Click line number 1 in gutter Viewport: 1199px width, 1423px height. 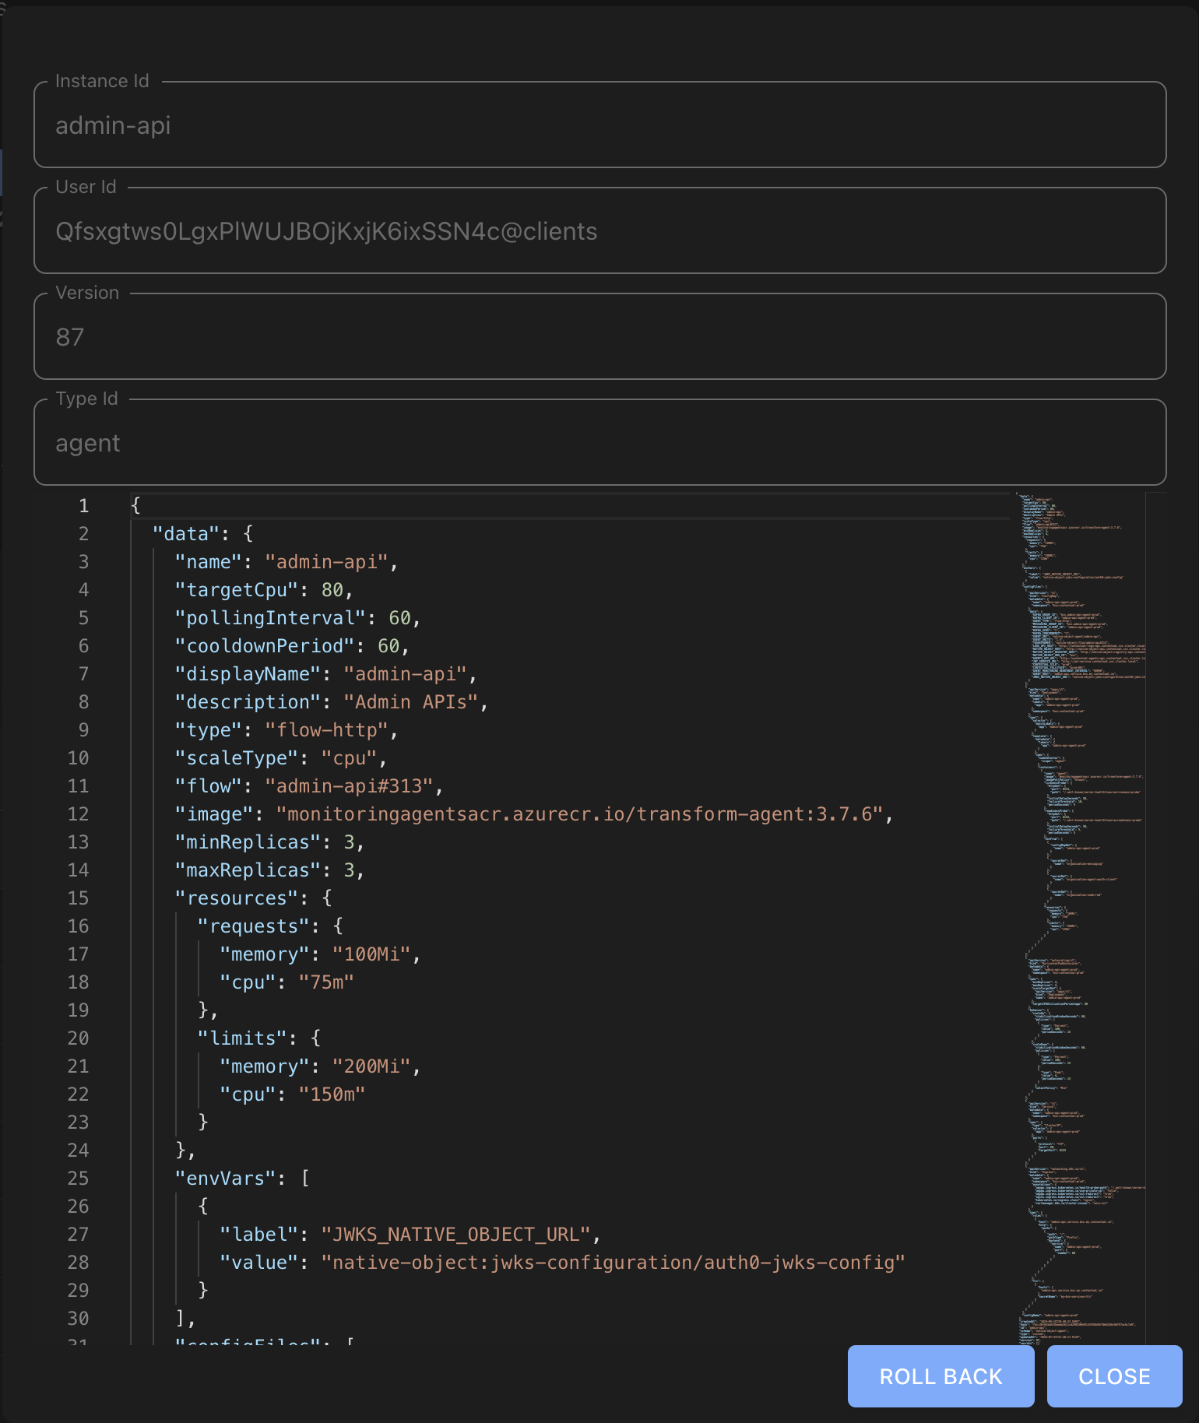coord(83,506)
